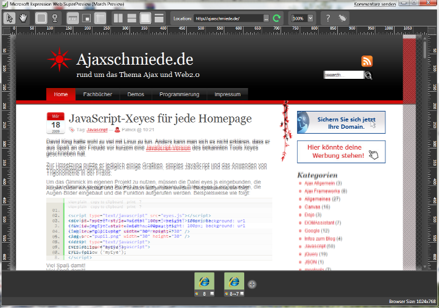
Task: Open category Javascript (50)
Action: pyautogui.click(x=315, y=246)
